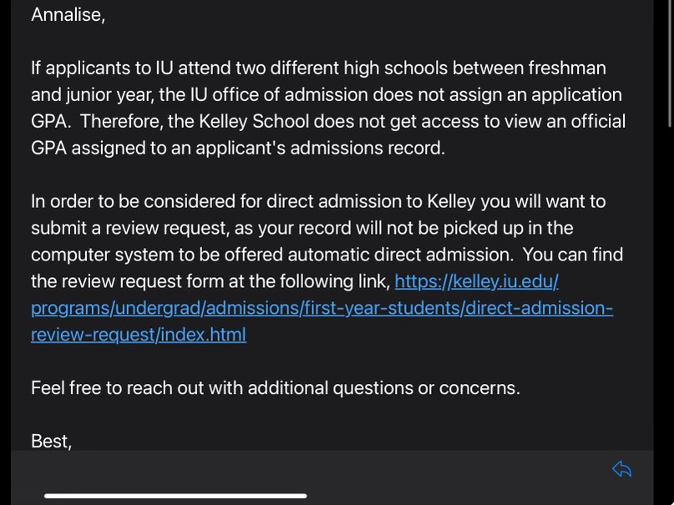The width and height of the screenshot is (674, 505).
Task: Click the "Feel free to reach out" sentence
Action: tap(275, 388)
